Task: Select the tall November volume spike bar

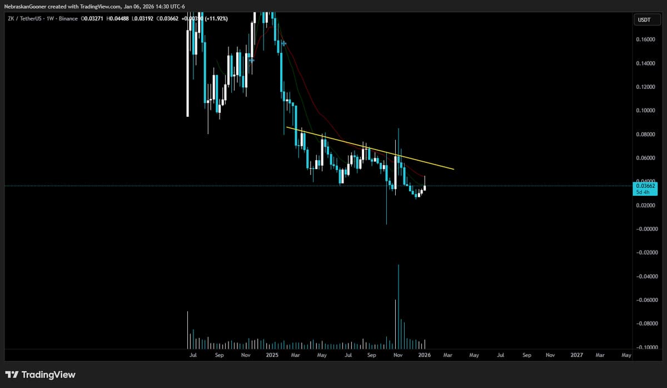Action: pyautogui.click(x=399, y=306)
